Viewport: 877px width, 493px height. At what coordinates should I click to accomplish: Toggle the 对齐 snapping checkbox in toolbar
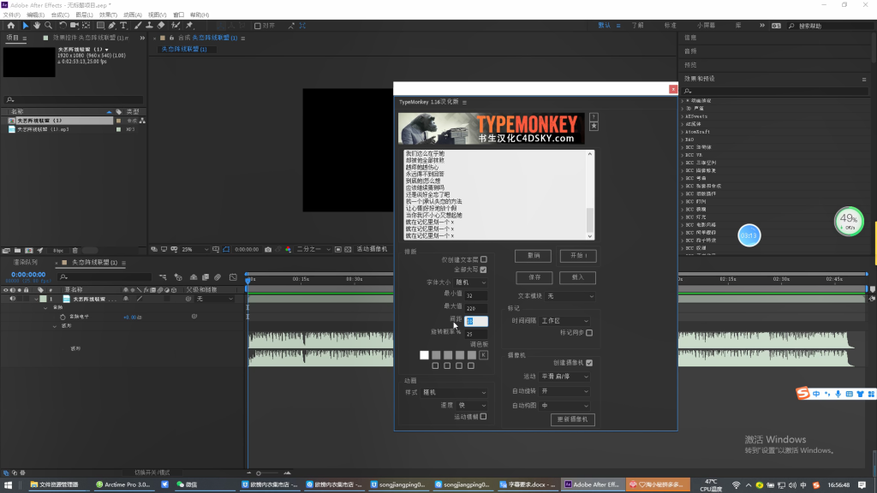coord(257,26)
